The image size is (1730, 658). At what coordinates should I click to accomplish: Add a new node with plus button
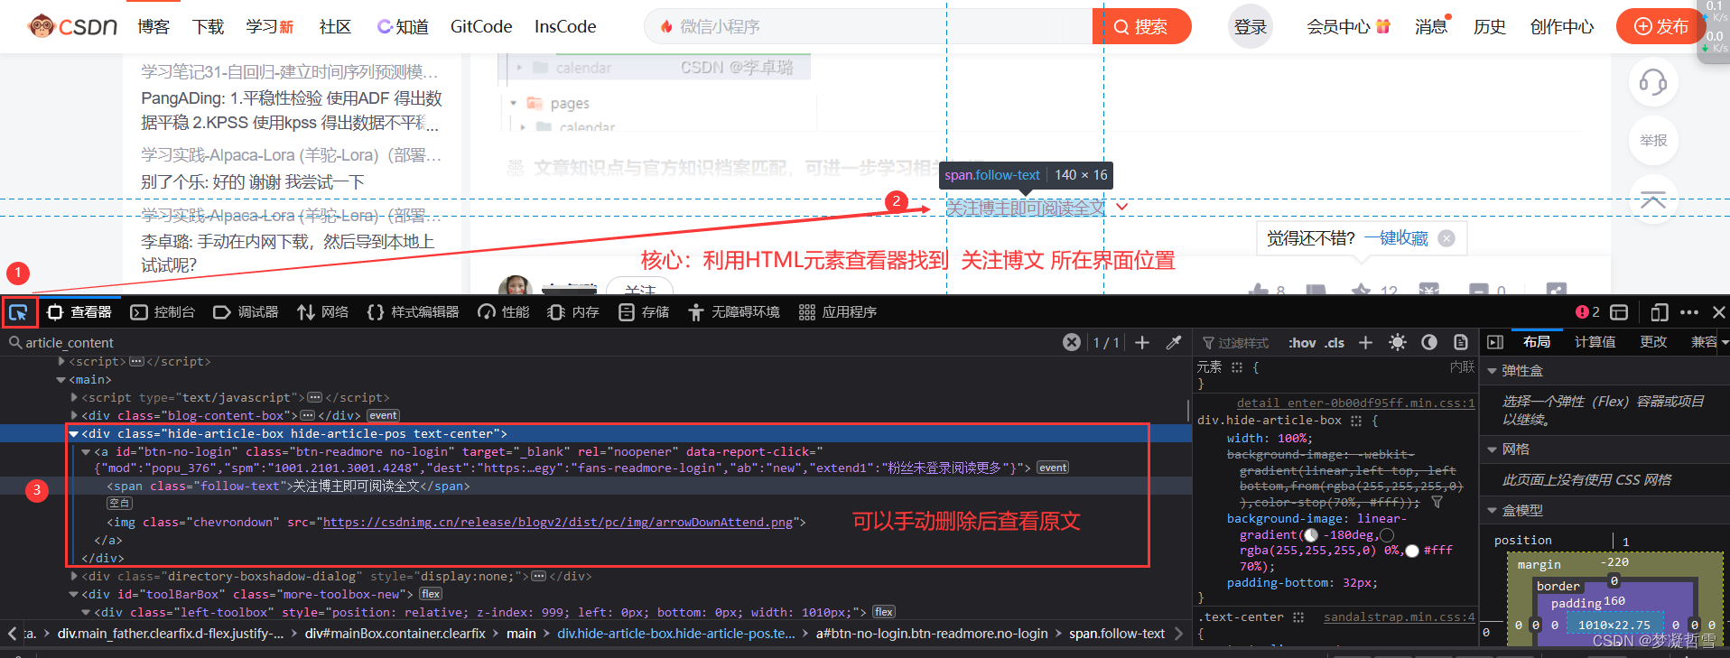(1142, 342)
